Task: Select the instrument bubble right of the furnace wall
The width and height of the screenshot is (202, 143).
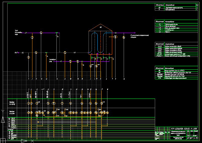Action: coord(115,37)
